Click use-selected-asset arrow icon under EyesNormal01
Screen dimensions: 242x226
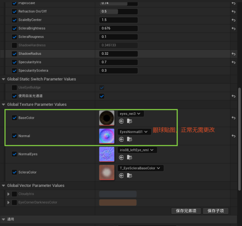[121, 139]
